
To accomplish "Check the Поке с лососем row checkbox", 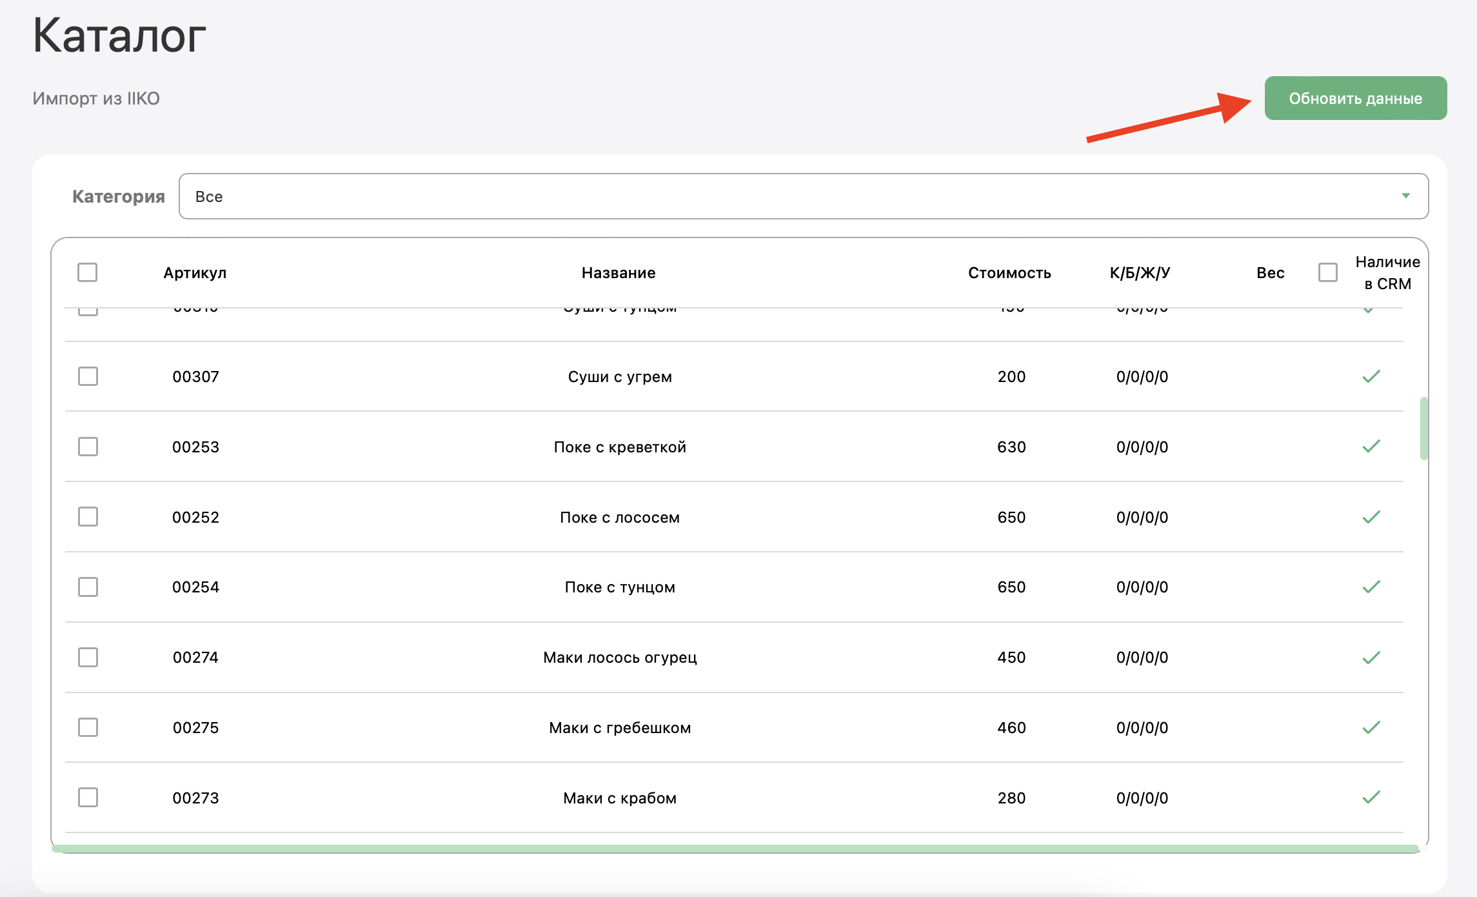I will pos(88,517).
